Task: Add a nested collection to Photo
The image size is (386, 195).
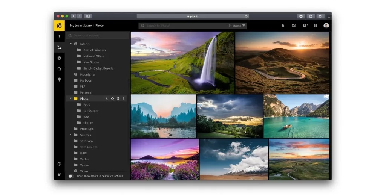Action: (112, 98)
